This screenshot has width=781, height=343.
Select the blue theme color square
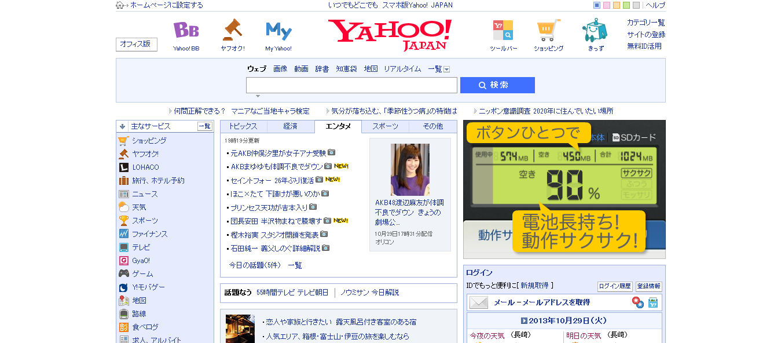pos(597,5)
